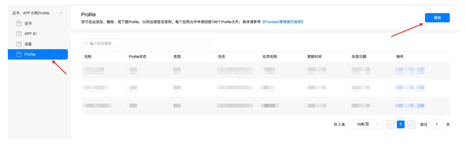The image size is (465, 152).
Task: Click the 名称 column header
Action: pyautogui.click(x=88, y=57)
